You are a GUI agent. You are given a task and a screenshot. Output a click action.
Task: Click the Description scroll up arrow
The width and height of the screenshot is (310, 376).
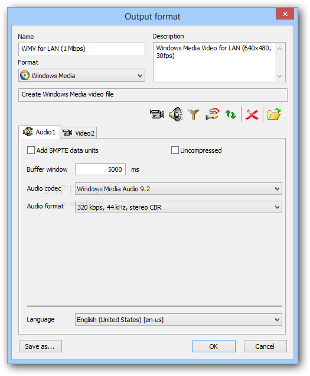pyautogui.click(x=279, y=49)
